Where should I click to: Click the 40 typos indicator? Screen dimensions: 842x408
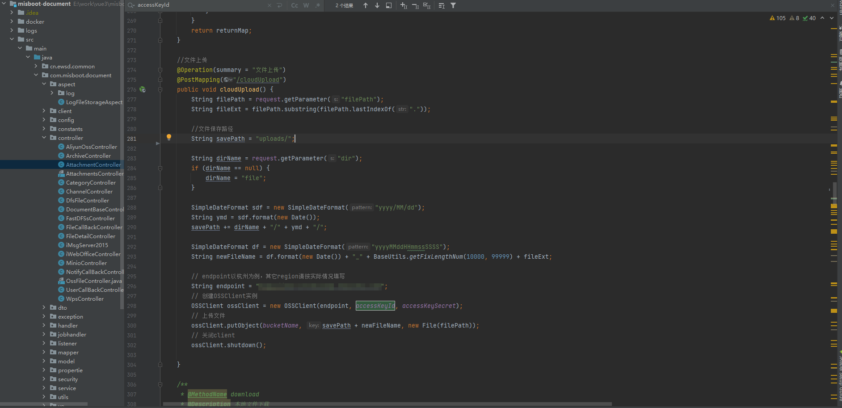click(x=809, y=18)
